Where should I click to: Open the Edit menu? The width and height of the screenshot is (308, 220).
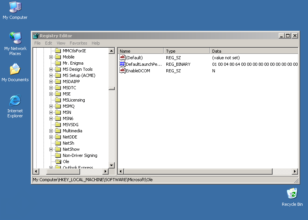[49, 43]
